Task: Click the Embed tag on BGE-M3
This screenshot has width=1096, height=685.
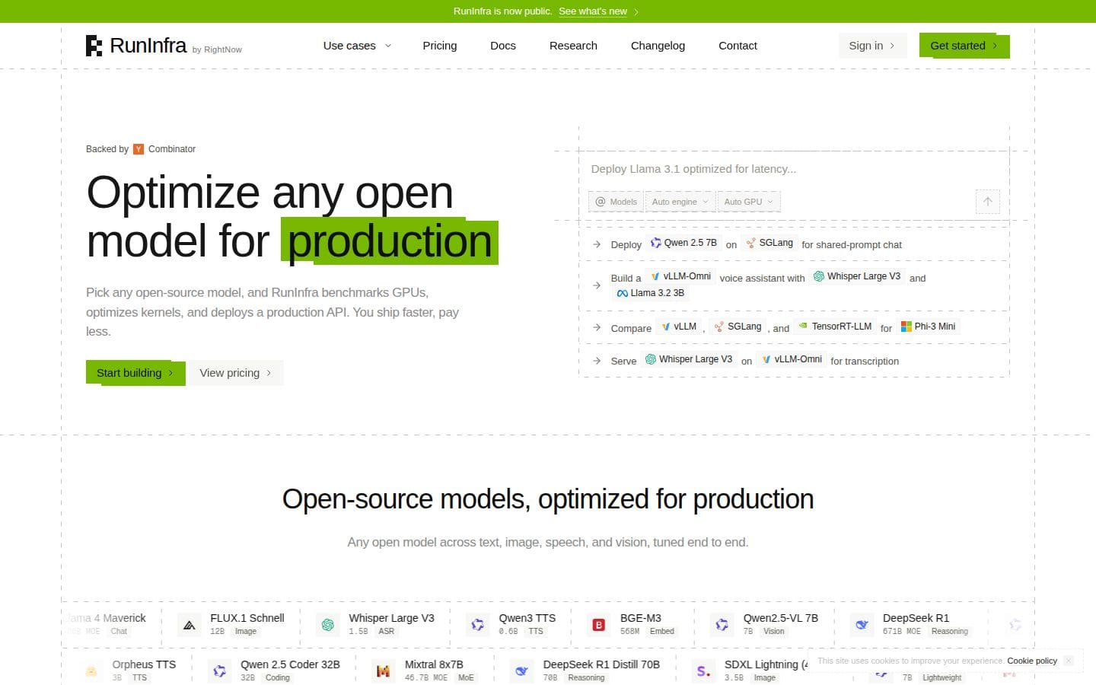Action: (662, 632)
